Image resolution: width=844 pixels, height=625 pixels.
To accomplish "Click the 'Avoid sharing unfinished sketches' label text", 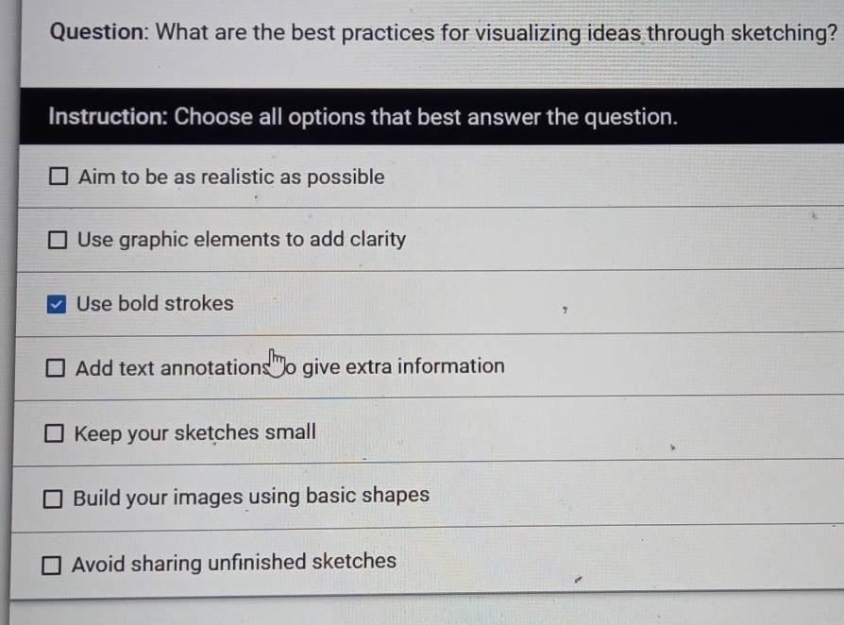I will pos(234,563).
